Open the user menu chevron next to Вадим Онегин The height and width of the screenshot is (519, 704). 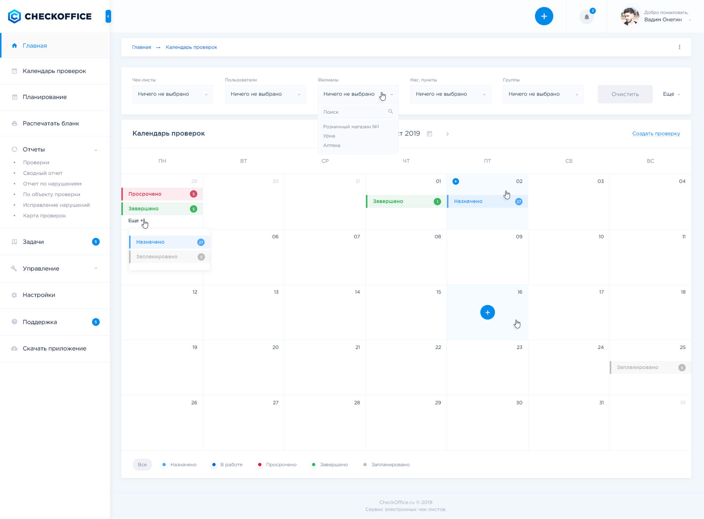(690, 20)
